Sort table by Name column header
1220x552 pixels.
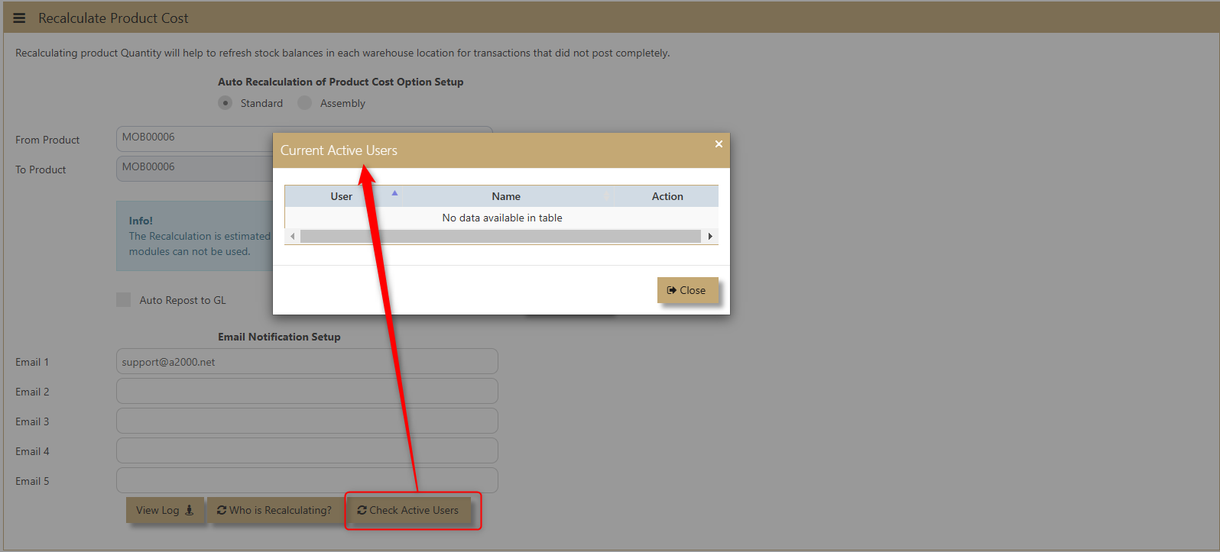tap(506, 196)
